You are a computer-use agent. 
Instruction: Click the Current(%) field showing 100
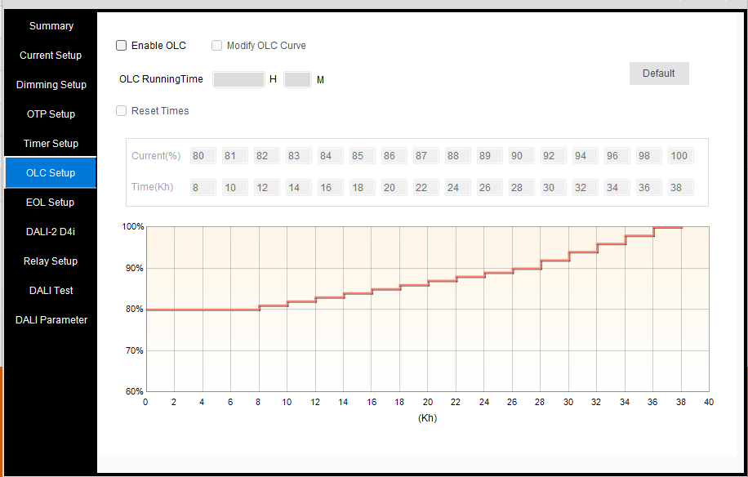(680, 156)
